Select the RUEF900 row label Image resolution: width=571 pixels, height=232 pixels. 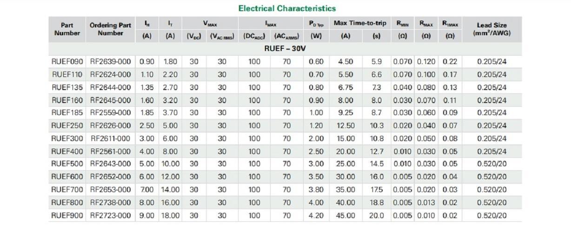(x=67, y=215)
